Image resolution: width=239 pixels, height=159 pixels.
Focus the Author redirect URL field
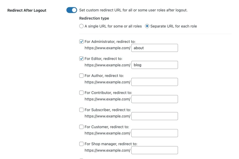tap(155, 82)
